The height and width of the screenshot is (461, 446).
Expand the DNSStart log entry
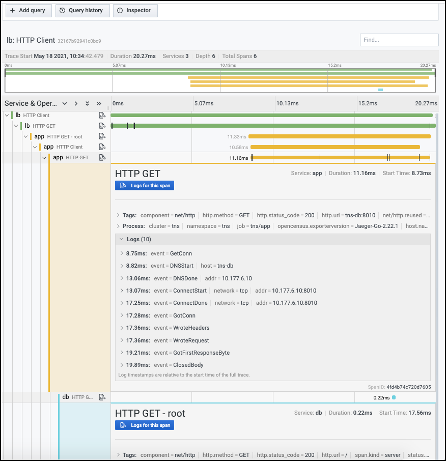pos(122,266)
